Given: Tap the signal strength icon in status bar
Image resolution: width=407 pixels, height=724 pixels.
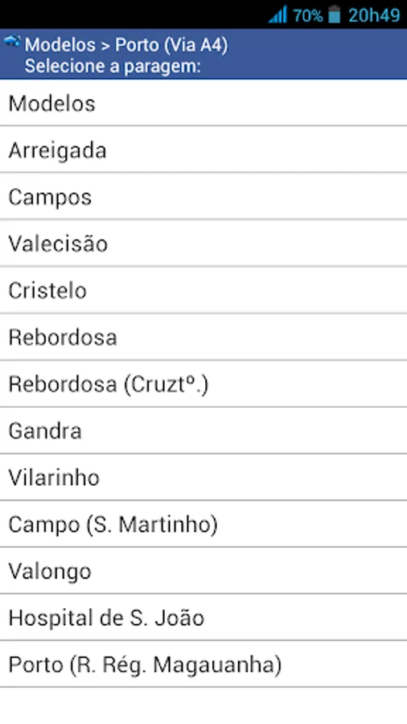Looking at the screenshot, I should 277,14.
